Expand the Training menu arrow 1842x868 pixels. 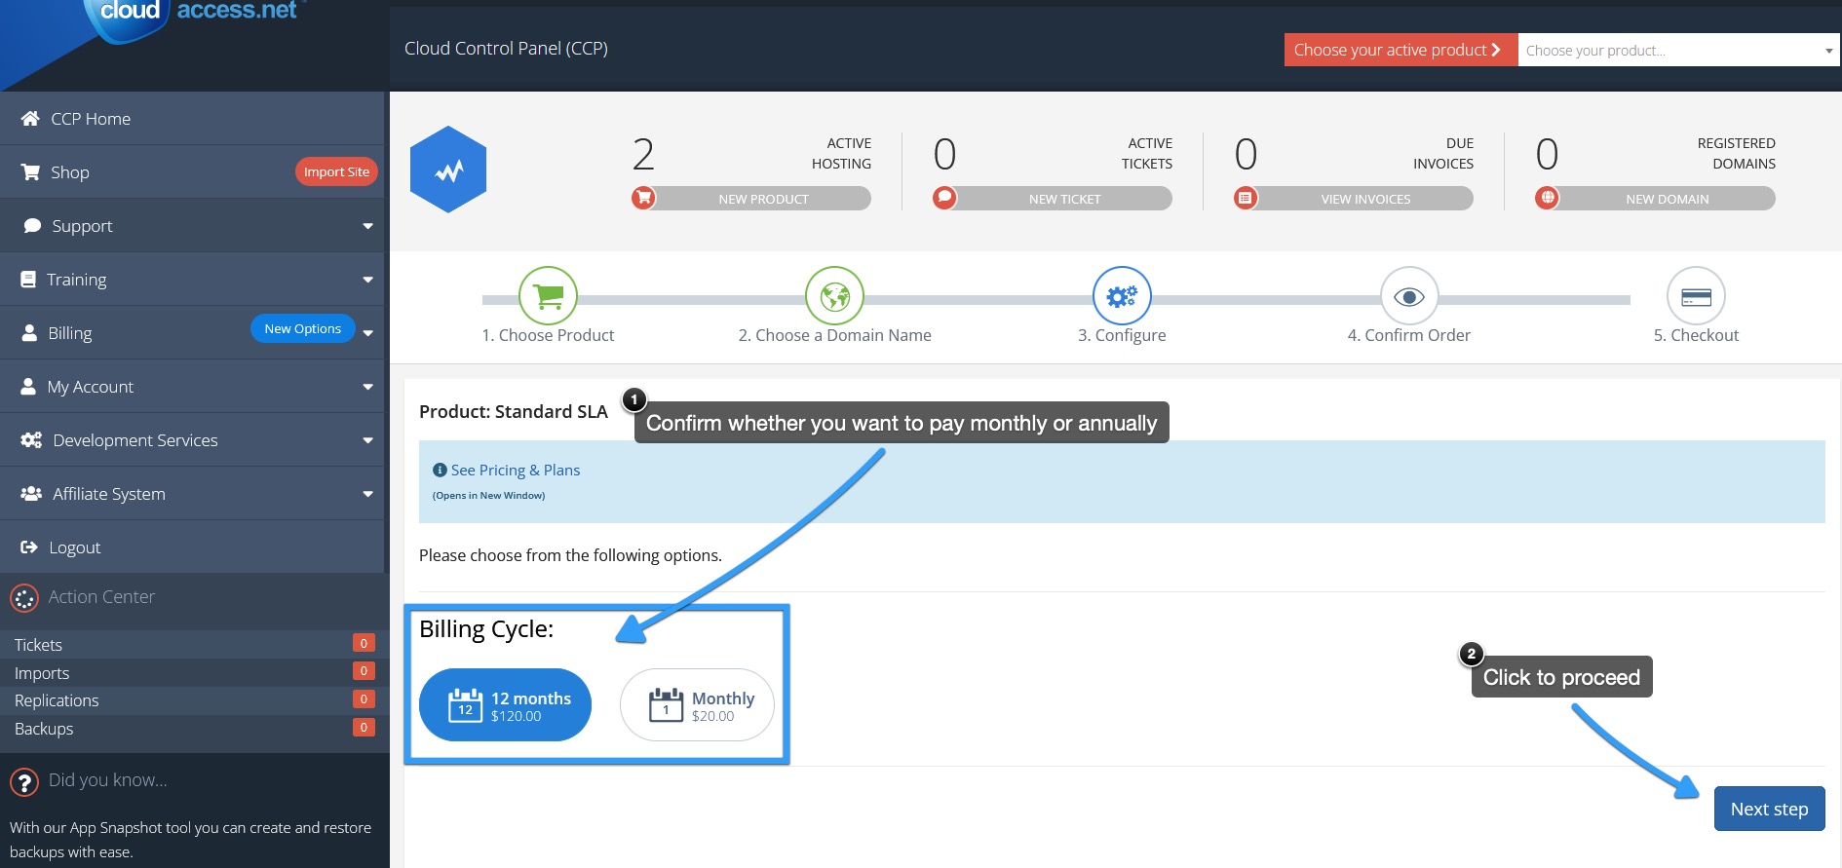pos(367,280)
